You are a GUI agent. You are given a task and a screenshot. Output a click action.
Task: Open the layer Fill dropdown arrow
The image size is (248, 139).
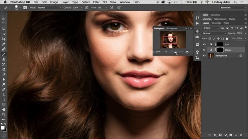click(x=245, y=39)
